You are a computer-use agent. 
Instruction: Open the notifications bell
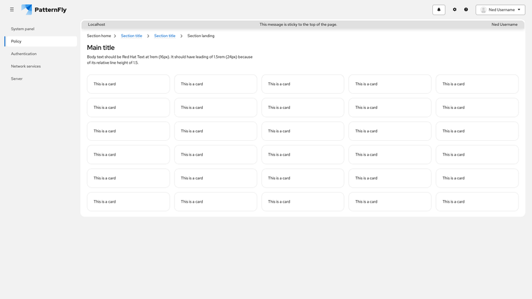439,10
